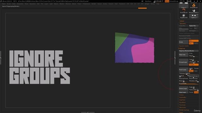
Task: Open the Document menu
Action: point(20,4)
